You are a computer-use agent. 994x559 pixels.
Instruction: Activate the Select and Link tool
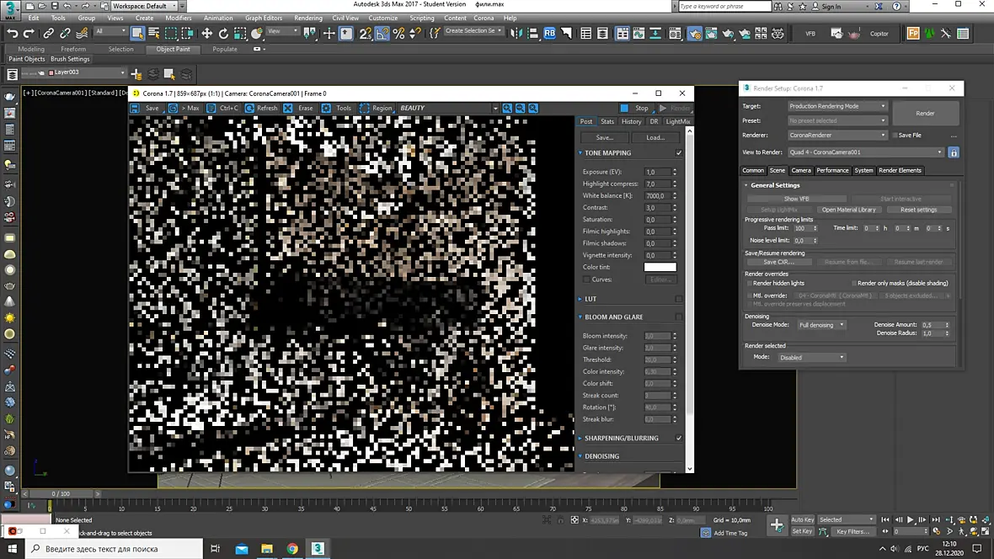(48, 33)
